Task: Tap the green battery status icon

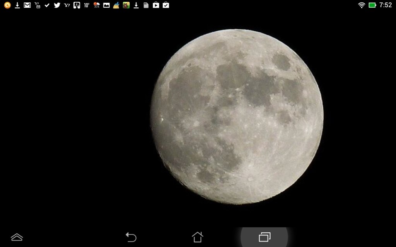Action: (372, 5)
